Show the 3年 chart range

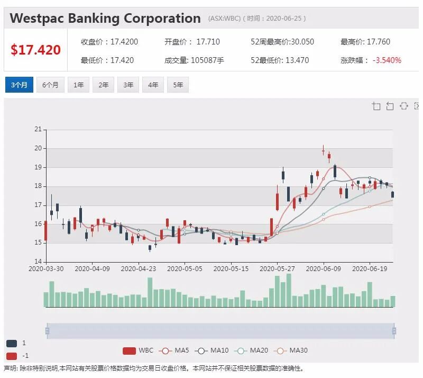[x=128, y=85]
